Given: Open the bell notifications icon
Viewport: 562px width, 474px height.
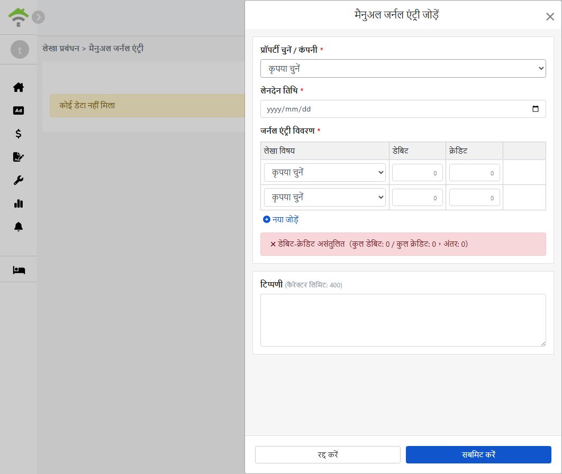Looking at the screenshot, I should tap(19, 227).
